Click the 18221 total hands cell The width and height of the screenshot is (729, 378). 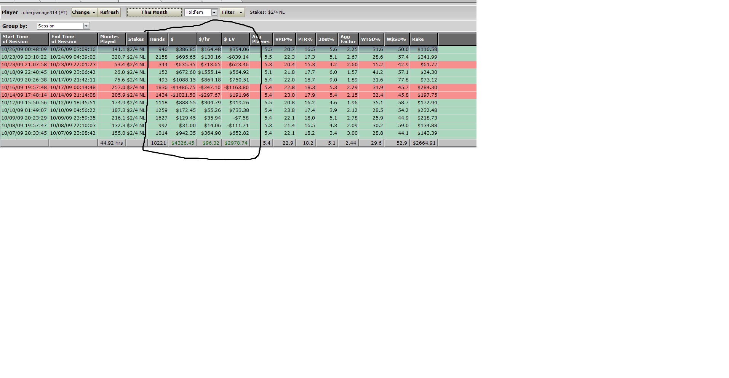coord(158,143)
